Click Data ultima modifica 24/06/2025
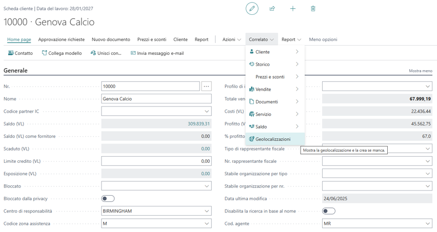Screen dimensions: 437x232 click(x=377, y=199)
